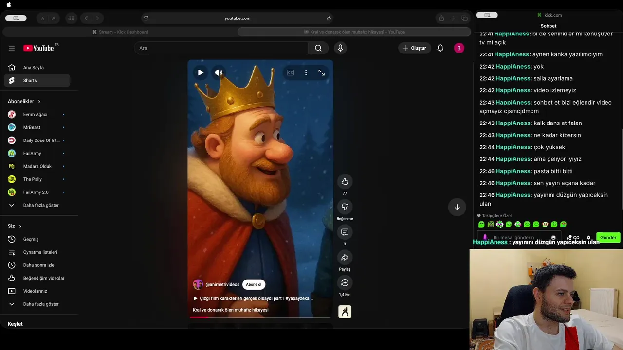This screenshot has height=350, width=623.
Task: Open Kick chat settings gear
Action: [x=588, y=238]
